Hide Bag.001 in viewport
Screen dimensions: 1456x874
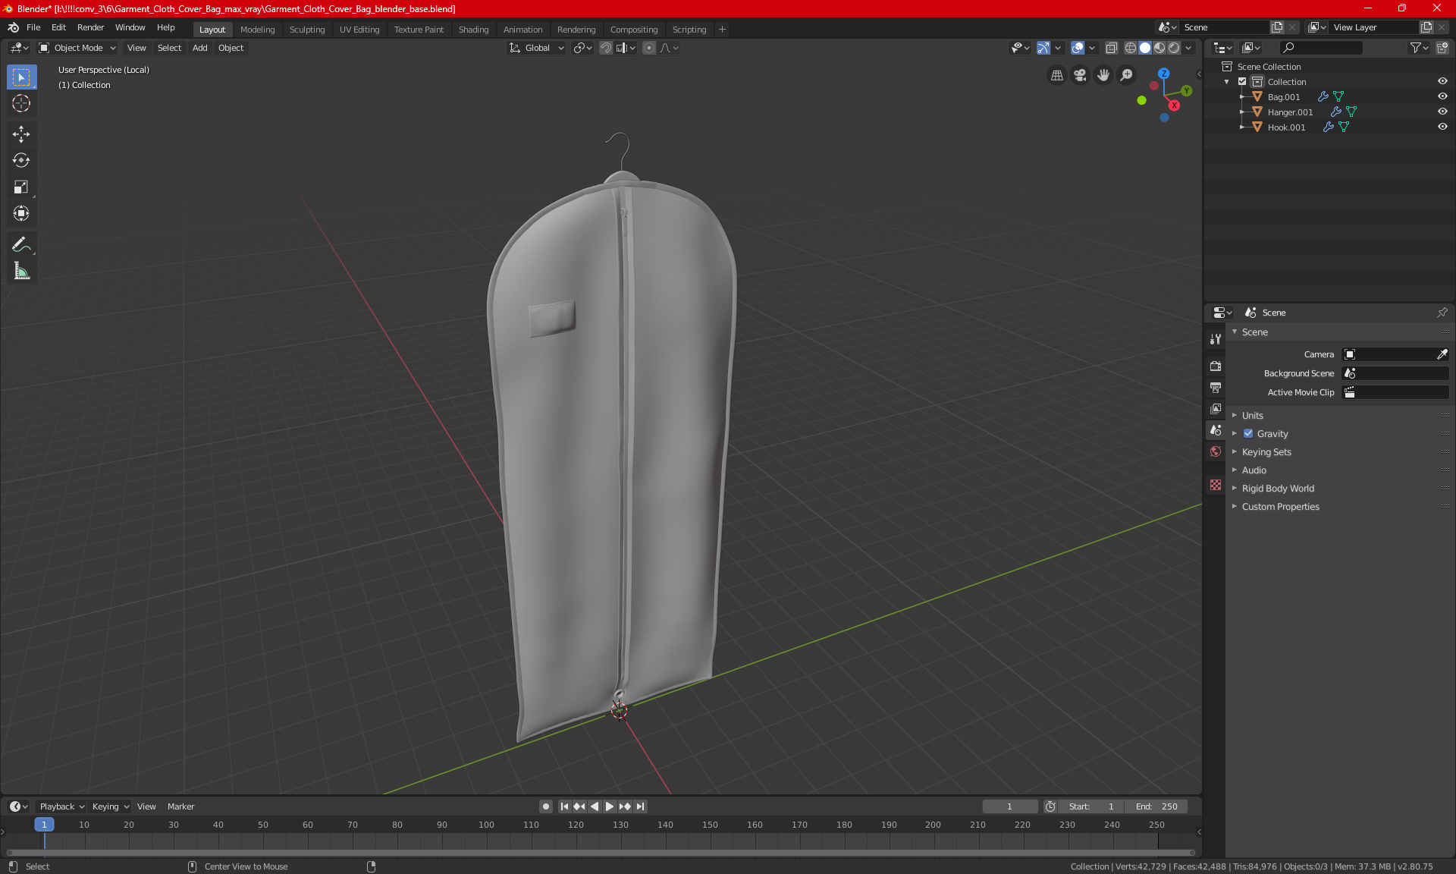pos(1442,96)
